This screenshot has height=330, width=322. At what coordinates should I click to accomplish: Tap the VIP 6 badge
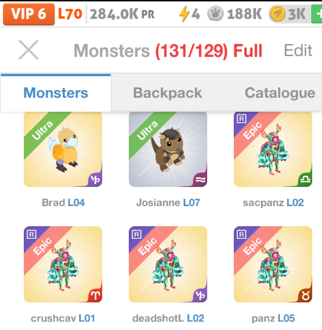[x=29, y=14]
